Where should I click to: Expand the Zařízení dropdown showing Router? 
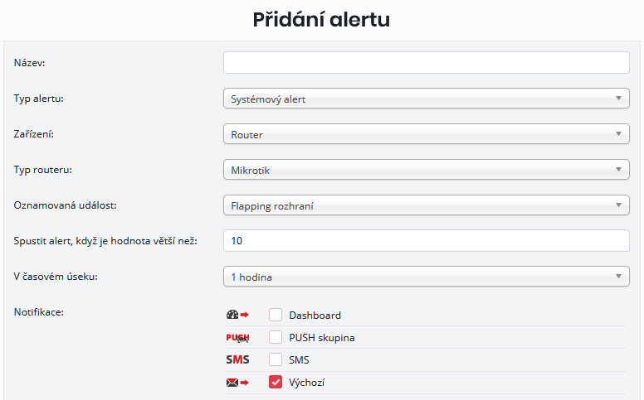coord(427,134)
